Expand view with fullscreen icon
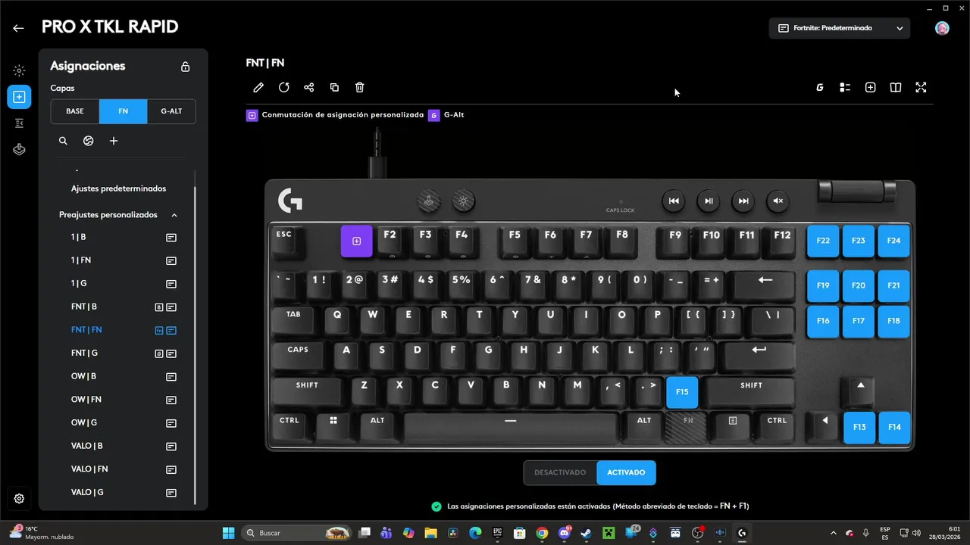This screenshot has width=970, height=545. point(921,88)
